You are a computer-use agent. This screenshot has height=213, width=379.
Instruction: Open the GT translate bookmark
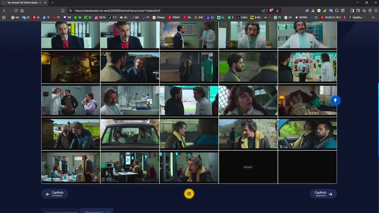pos(26,17)
